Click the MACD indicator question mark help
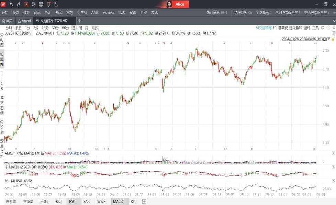Screen dimensions: 336x205 pos(7,167)
